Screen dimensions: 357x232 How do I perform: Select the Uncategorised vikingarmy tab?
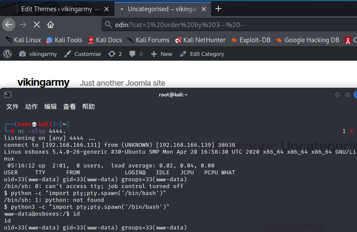click(x=163, y=9)
